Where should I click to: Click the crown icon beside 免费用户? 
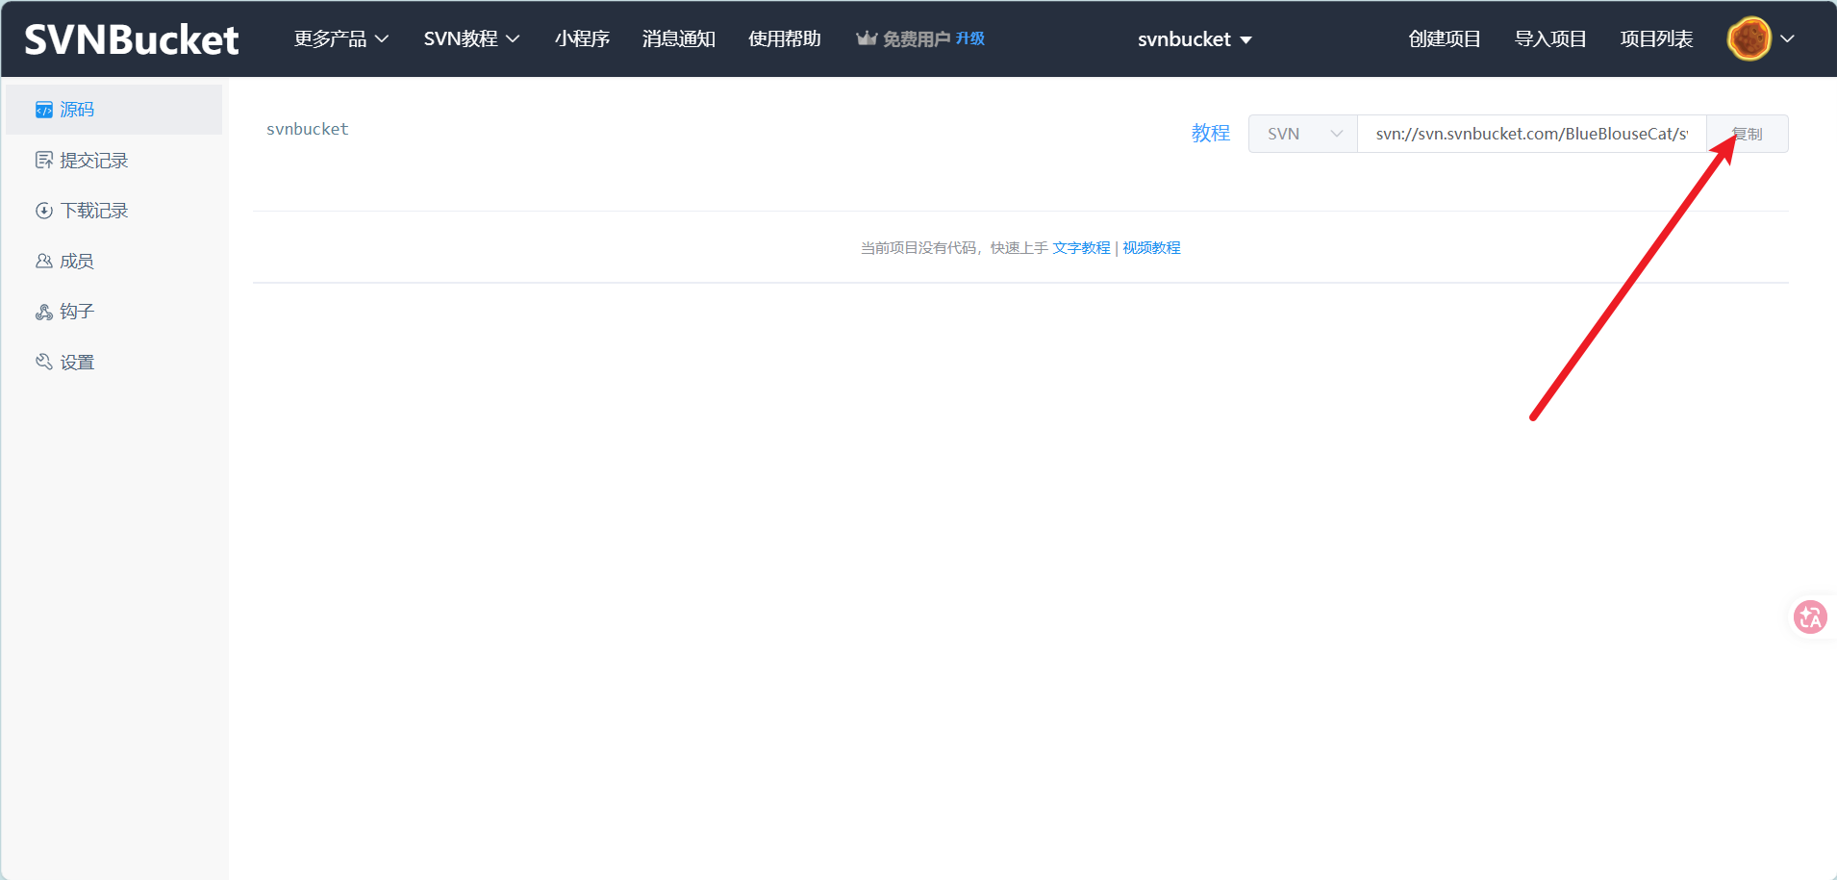(x=867, y=38)
